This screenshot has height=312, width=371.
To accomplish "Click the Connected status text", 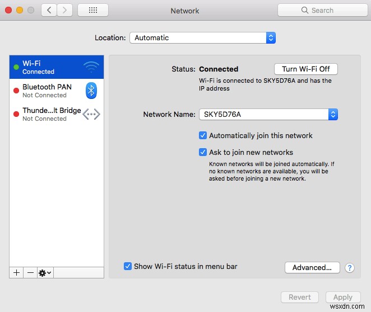I will [219, 69].
